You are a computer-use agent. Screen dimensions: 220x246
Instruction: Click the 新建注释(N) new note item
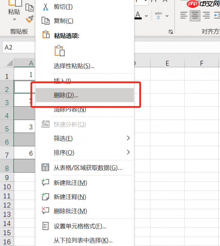tap(85, 197)
